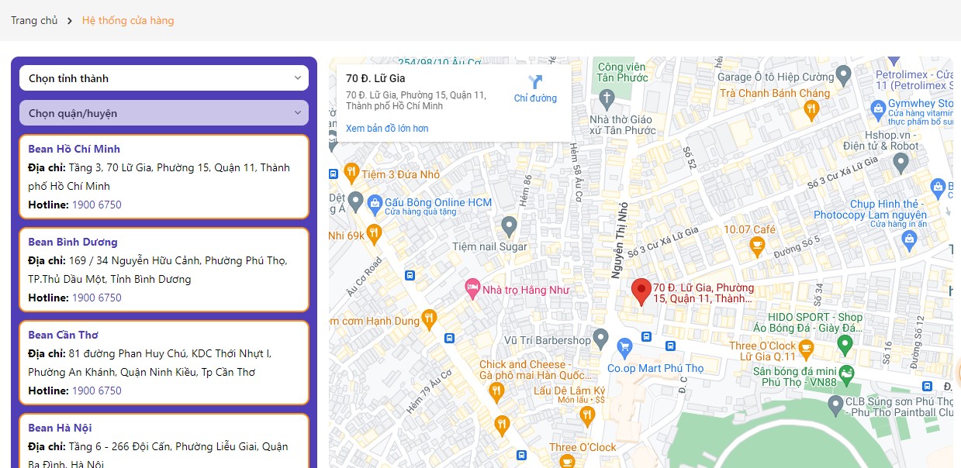Select the Bean Hồ Chí Minh store card
Viewport: 961px width, 468px height.
point(164,177)
